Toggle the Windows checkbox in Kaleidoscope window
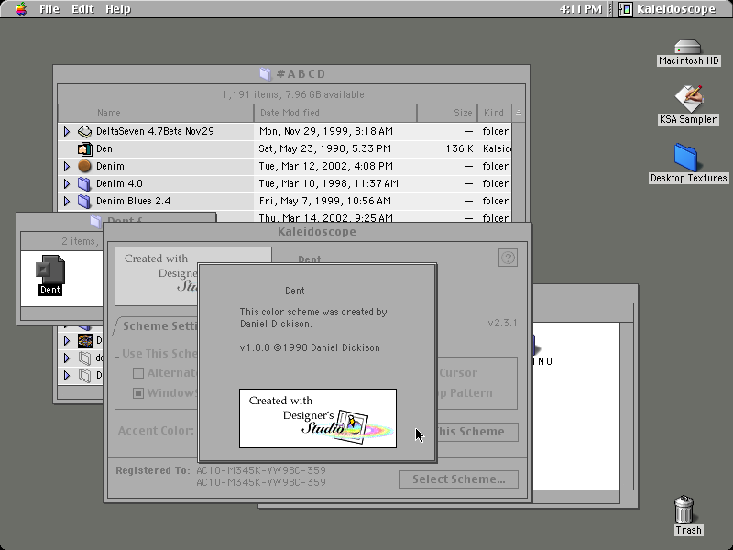 [x=138, y=393]
